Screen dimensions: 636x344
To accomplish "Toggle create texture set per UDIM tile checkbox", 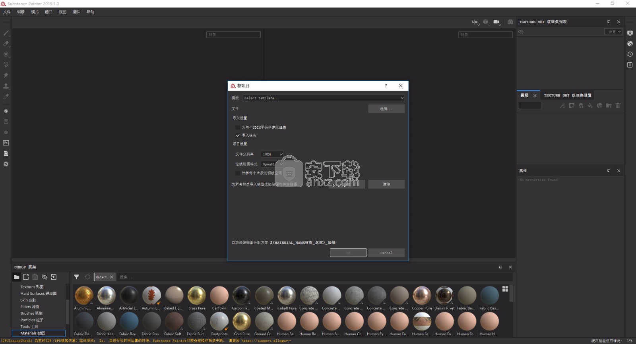I will [238, 128].
